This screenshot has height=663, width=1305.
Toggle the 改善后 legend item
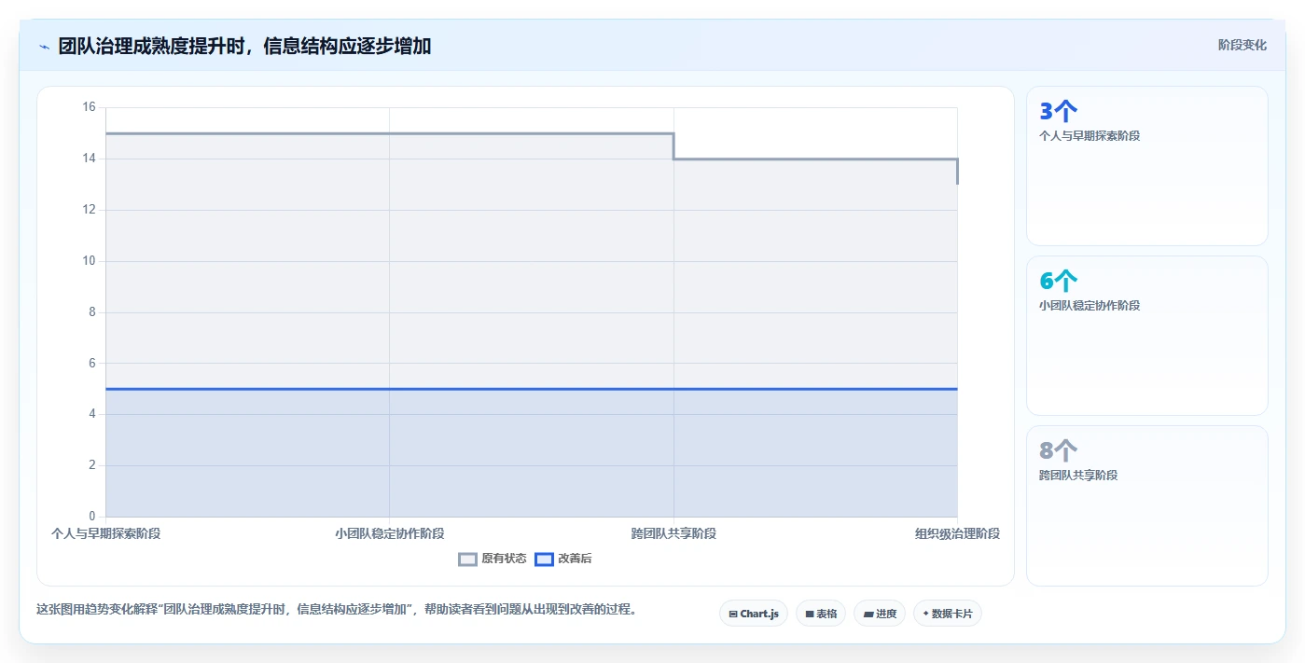pos(563,559)
